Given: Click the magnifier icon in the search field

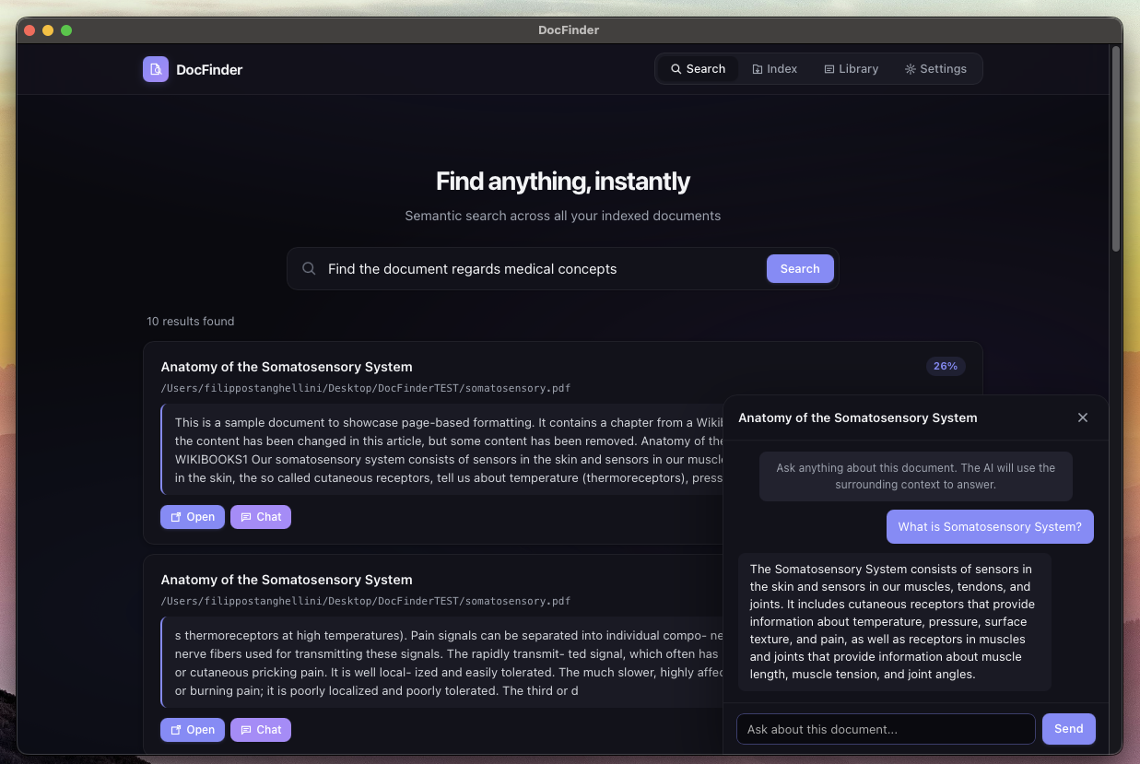Looking at the screenshot, I should click(x=310, y=269).
